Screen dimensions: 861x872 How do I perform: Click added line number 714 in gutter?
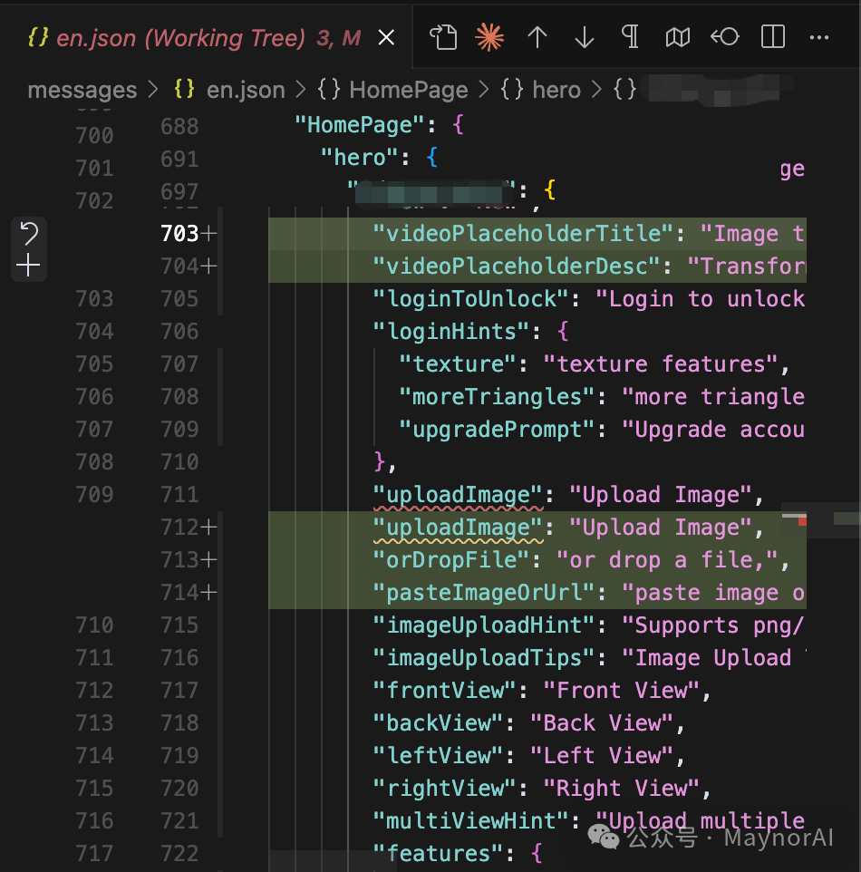(179, 592)
